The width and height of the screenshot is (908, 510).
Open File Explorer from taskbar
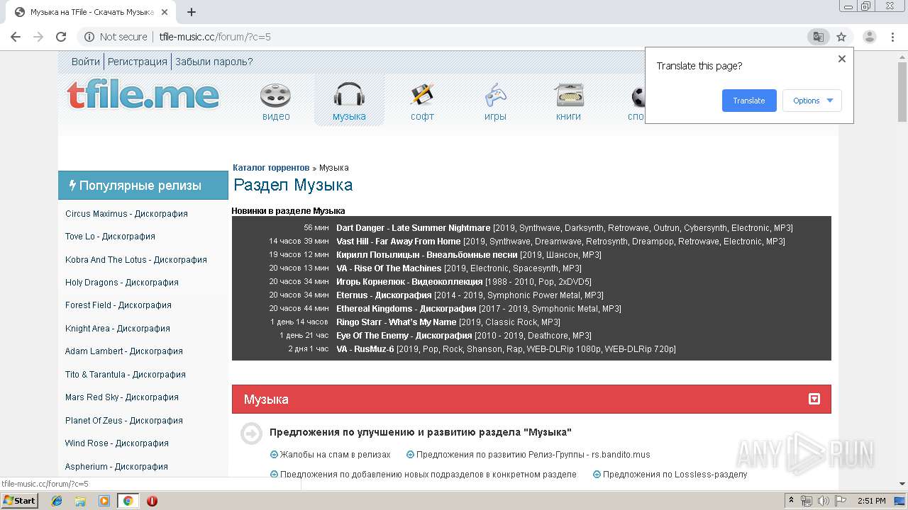80,501
